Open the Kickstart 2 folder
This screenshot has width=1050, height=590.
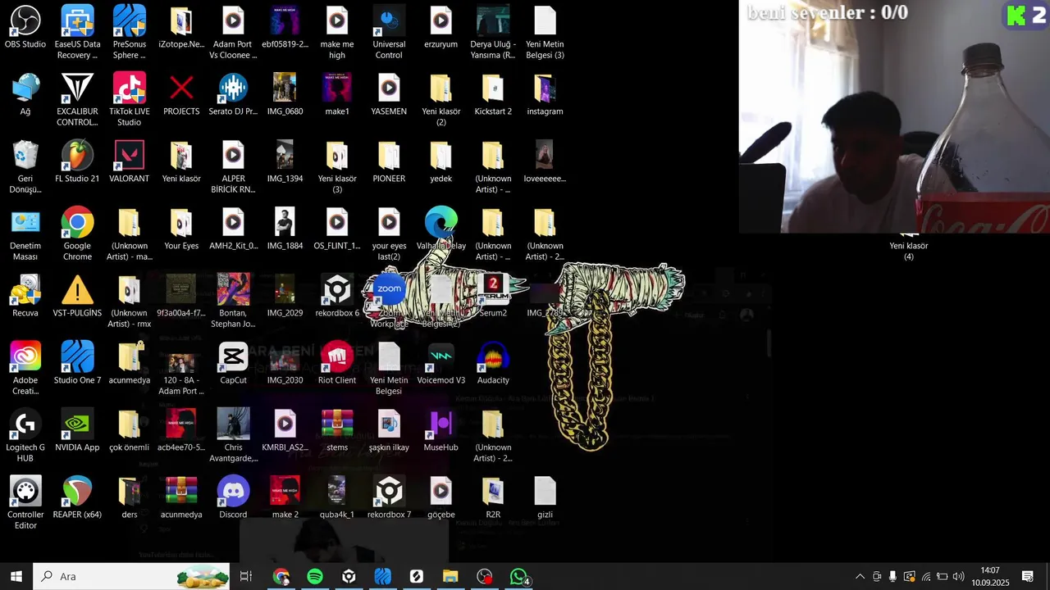[493, 94]
